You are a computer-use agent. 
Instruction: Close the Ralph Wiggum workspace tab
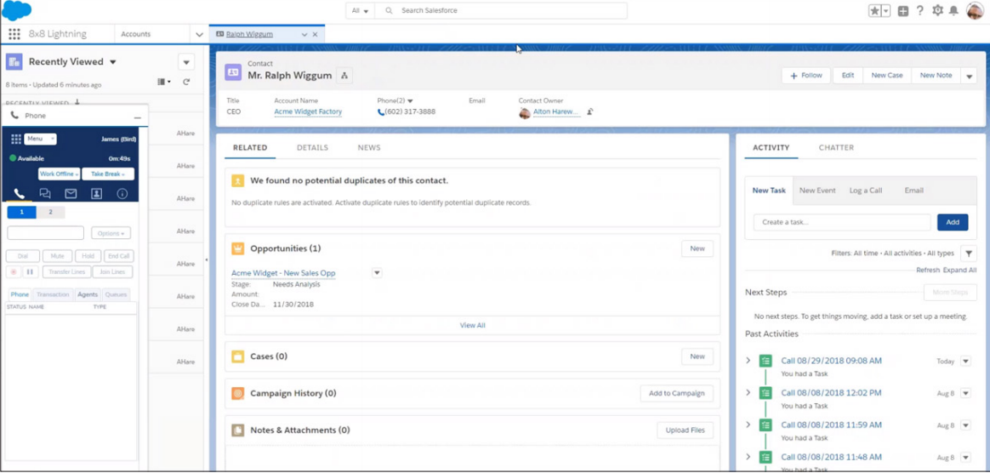pos(315,34)
